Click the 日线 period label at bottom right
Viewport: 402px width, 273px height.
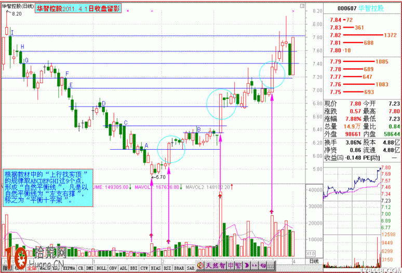pos(314,261)
